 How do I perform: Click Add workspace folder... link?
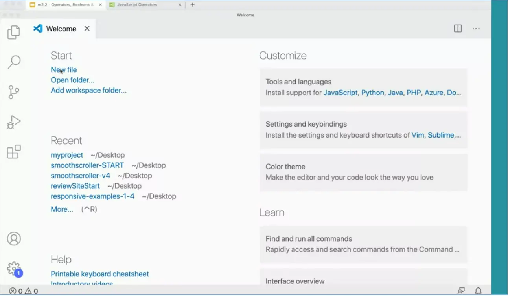tap(89, 90)
